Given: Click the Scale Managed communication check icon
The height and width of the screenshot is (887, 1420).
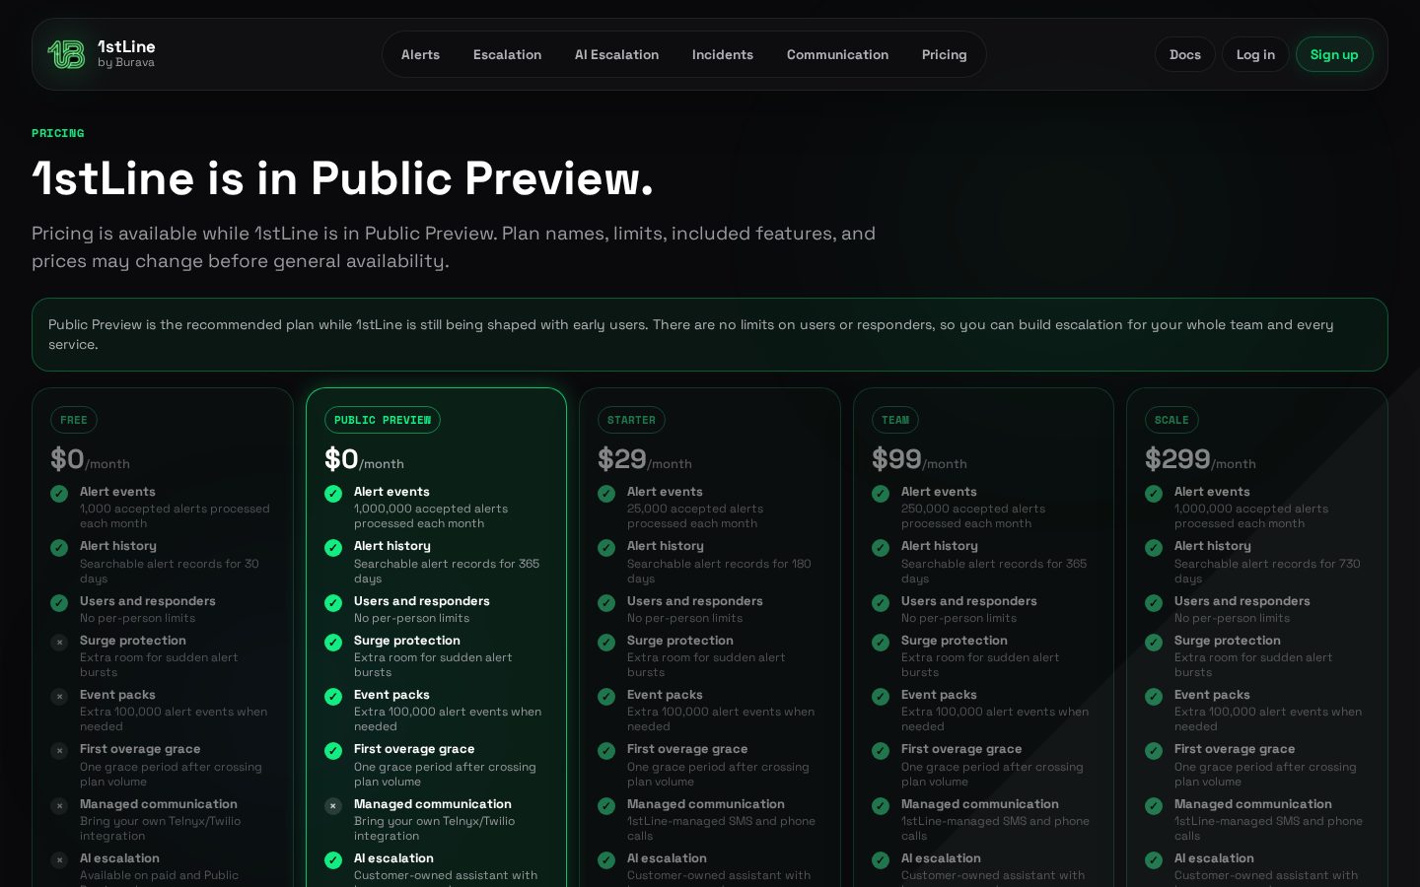Looking at the screenshot, I should point(1154,806).
